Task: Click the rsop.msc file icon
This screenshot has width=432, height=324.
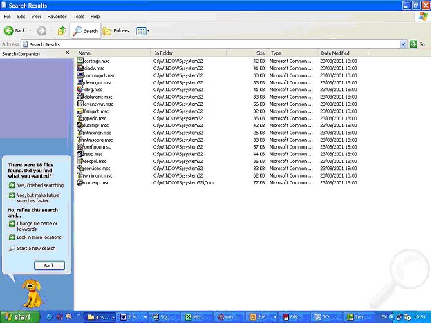Action: 80,153
